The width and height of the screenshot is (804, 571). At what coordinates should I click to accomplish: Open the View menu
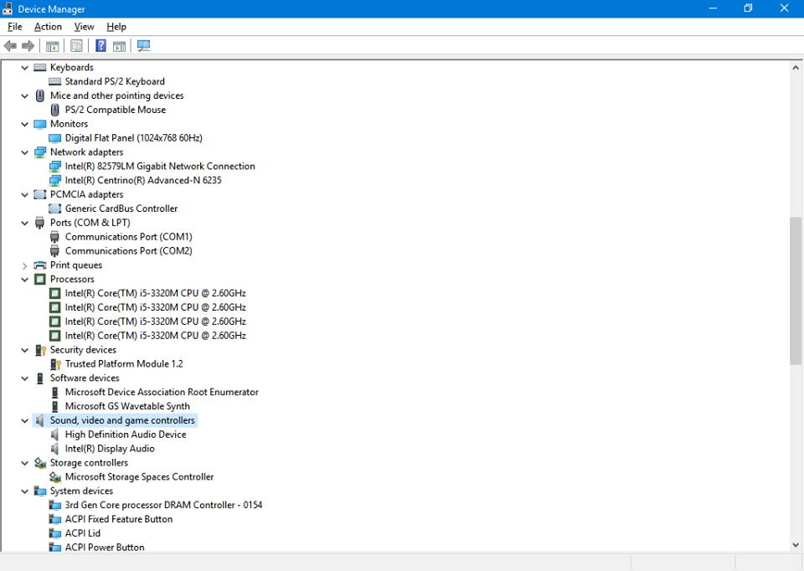84,27
